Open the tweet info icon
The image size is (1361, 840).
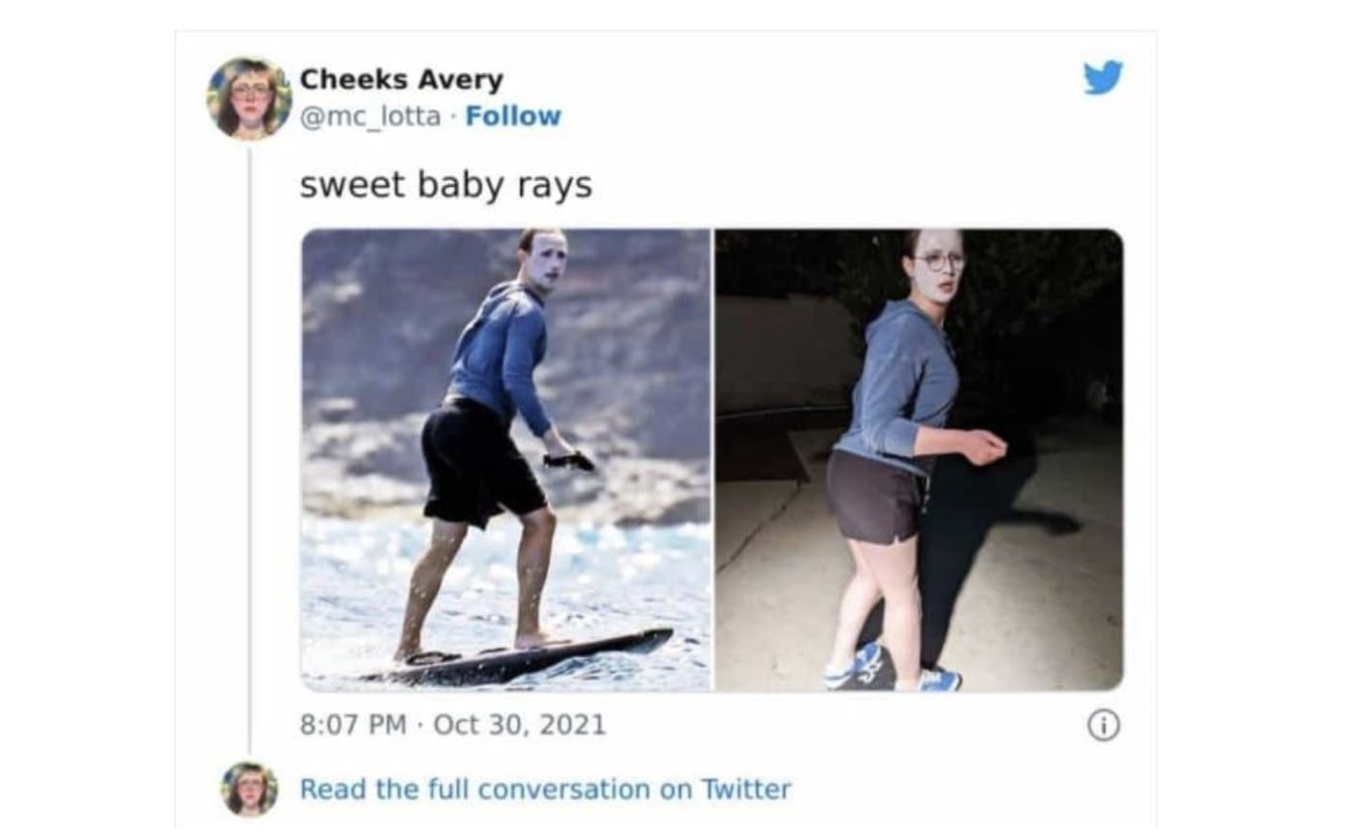tap(1104, 725)
